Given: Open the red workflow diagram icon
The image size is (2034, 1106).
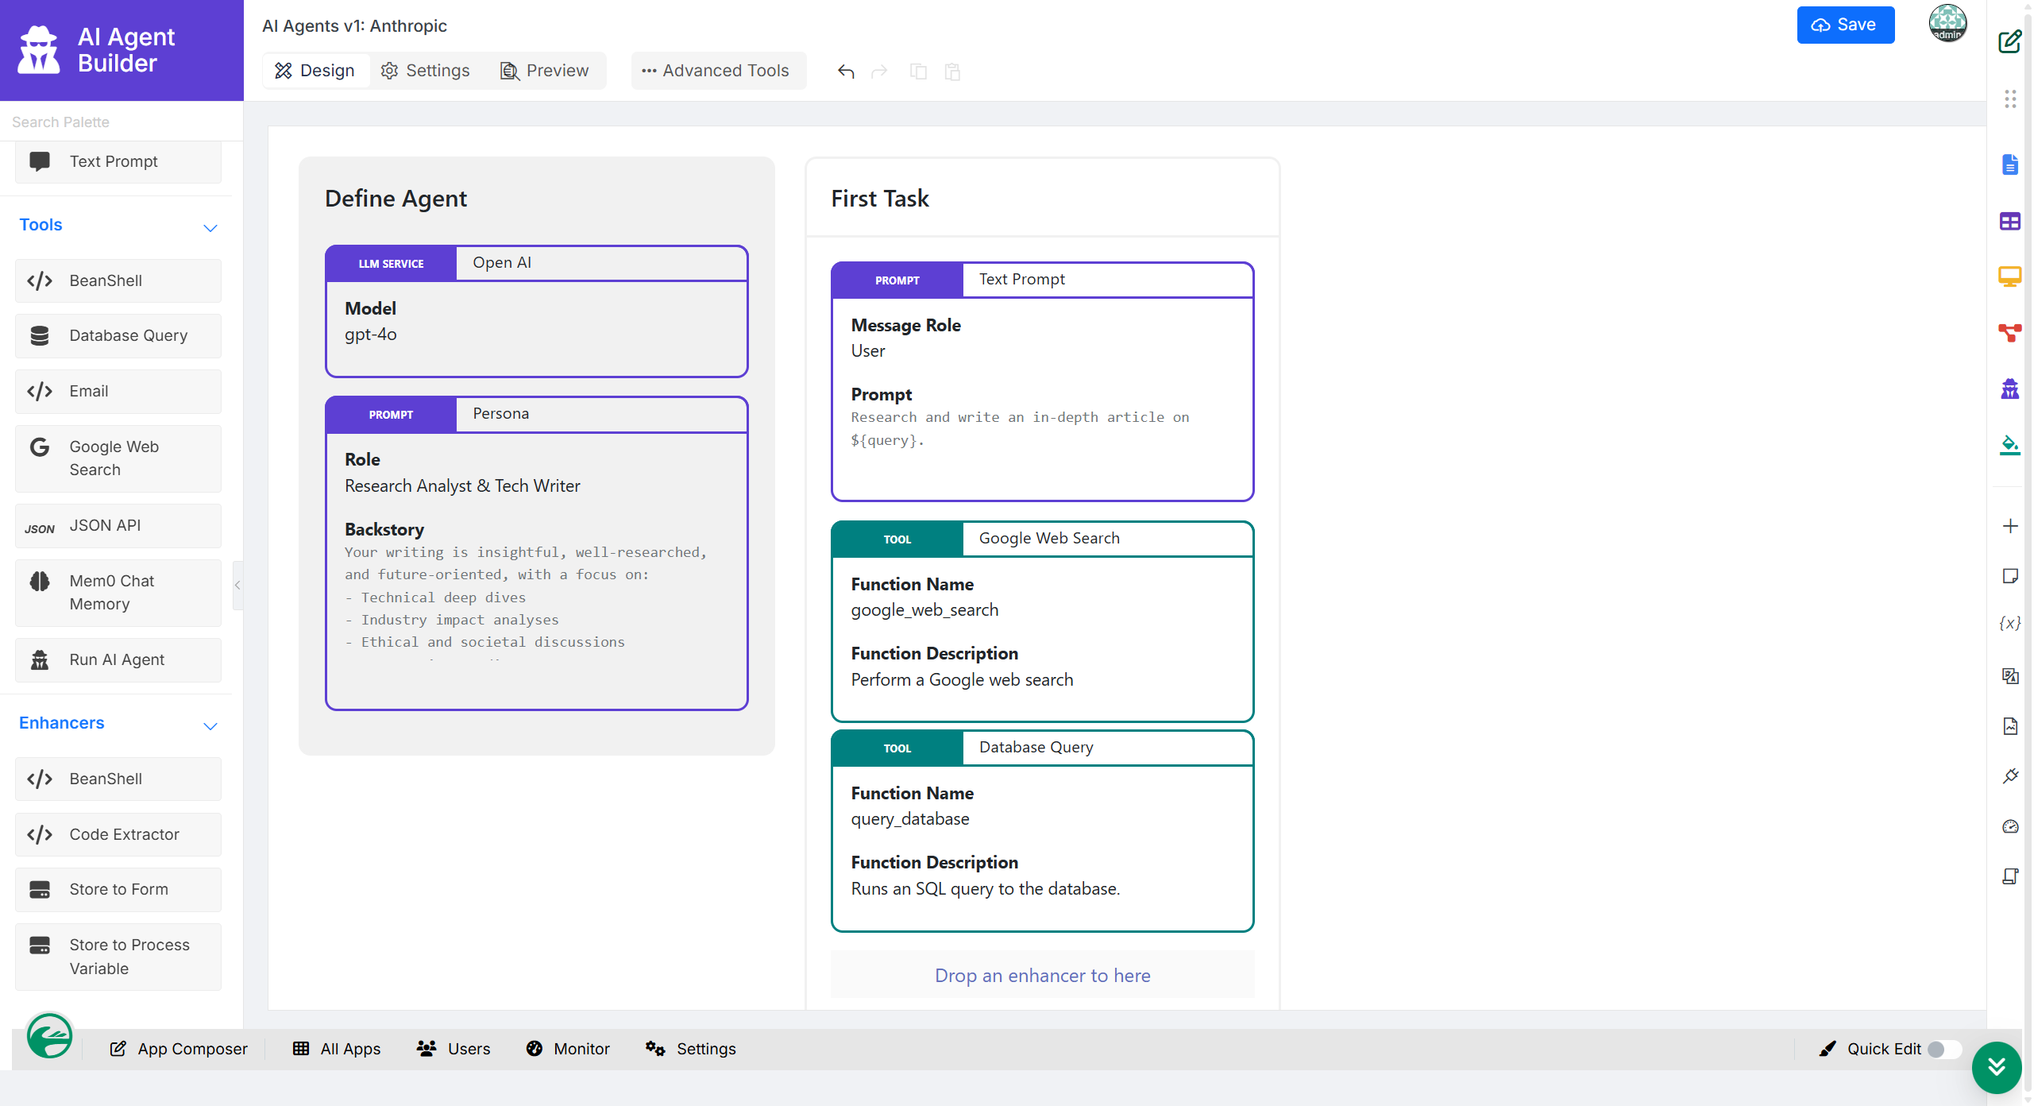Looking at the screenshot, I should pos(2009,332).
